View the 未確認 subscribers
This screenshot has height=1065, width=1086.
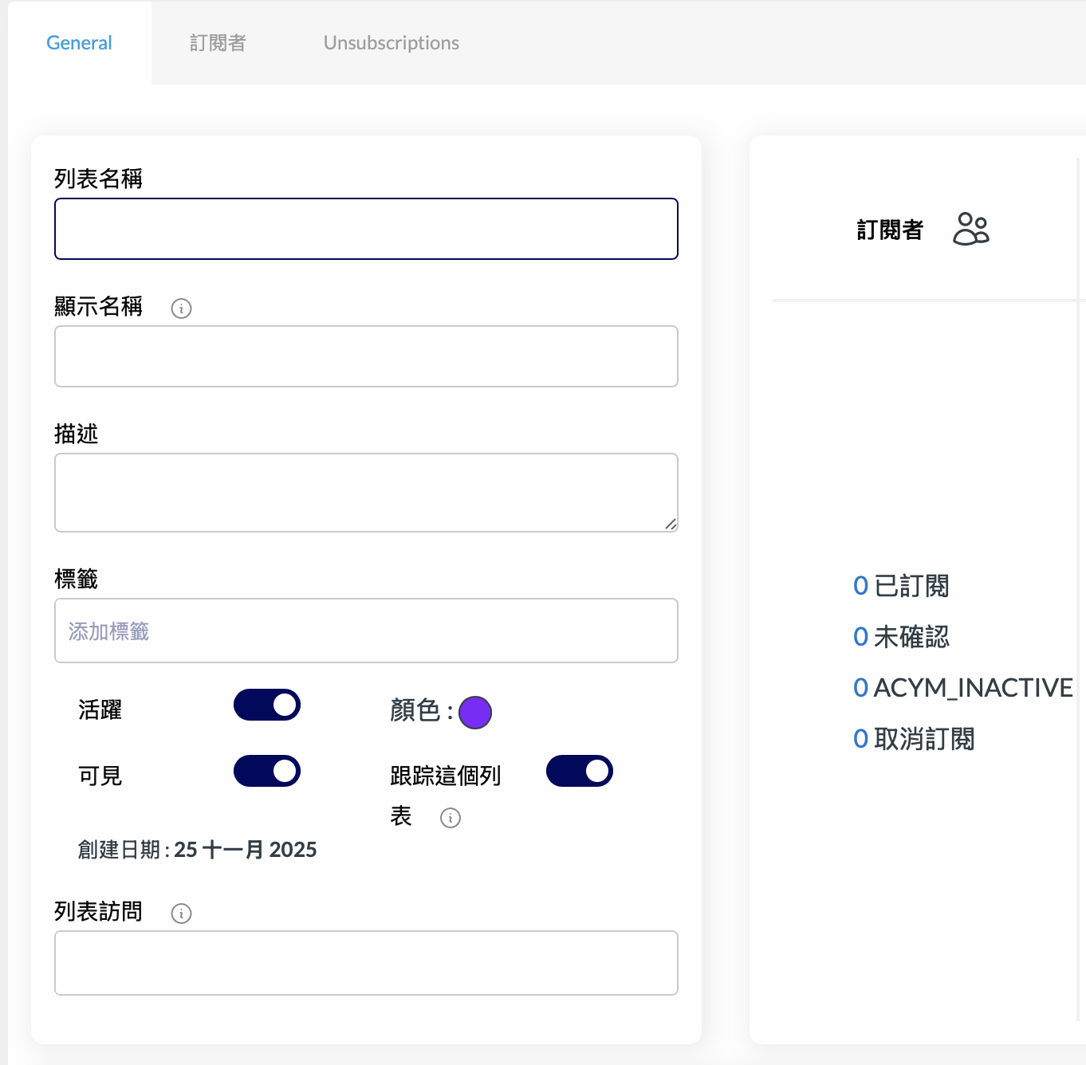(899, 636)
